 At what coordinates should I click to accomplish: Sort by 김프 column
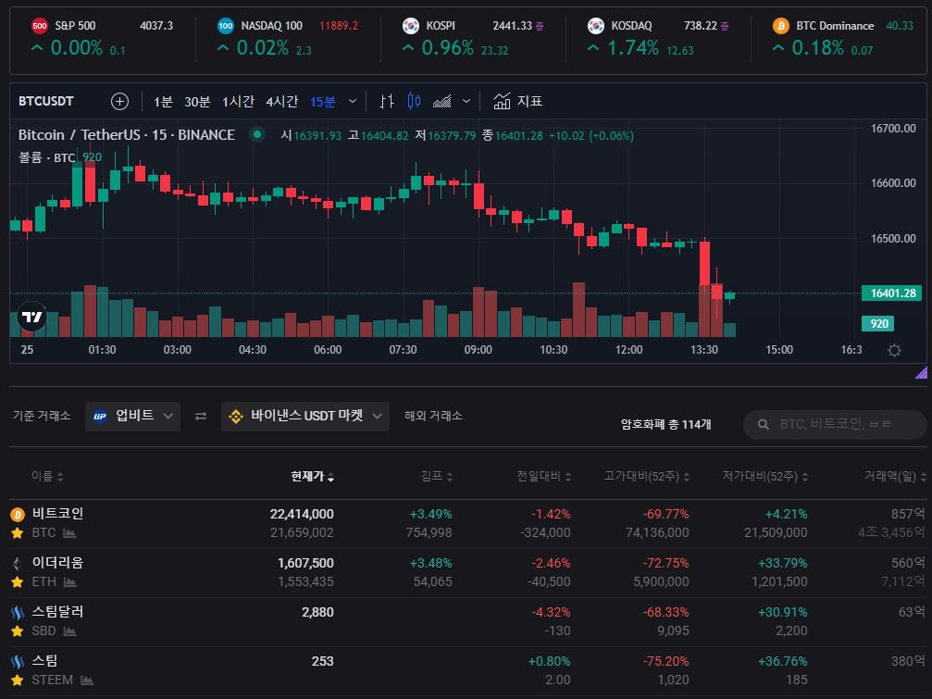437,476
